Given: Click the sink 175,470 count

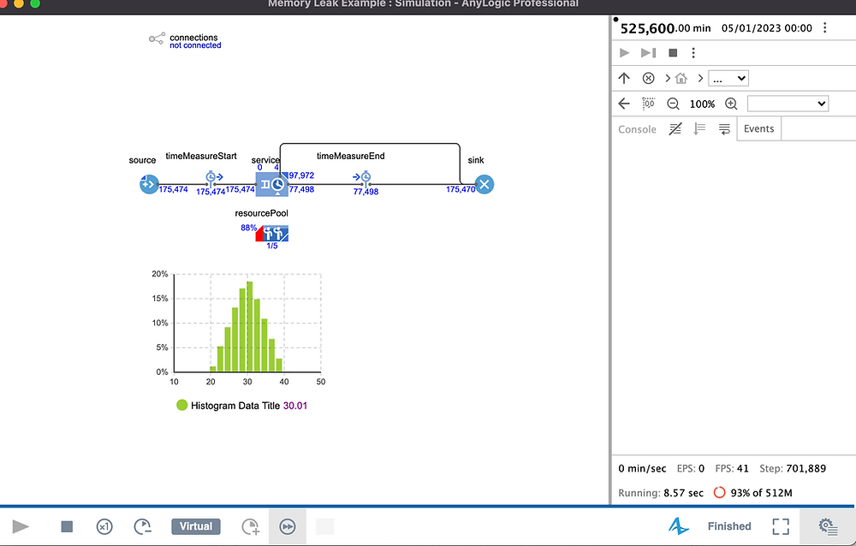Looking at the screenshot, I should [x=461, y=189].
